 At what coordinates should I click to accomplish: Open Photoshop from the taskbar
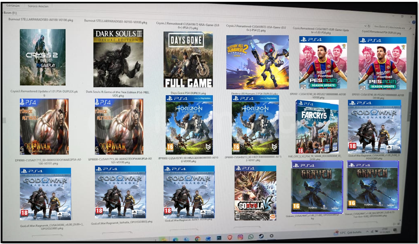[x=219, y=238]
